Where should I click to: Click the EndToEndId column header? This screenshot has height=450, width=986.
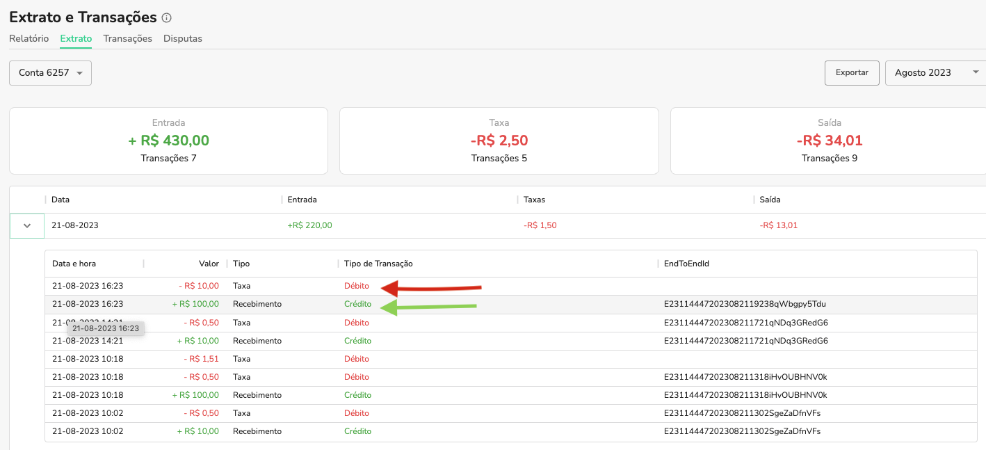[686, 264]
